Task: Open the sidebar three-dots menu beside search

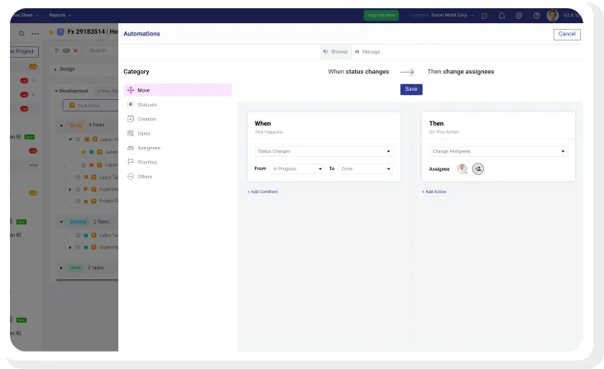Action: pos(35,34)
